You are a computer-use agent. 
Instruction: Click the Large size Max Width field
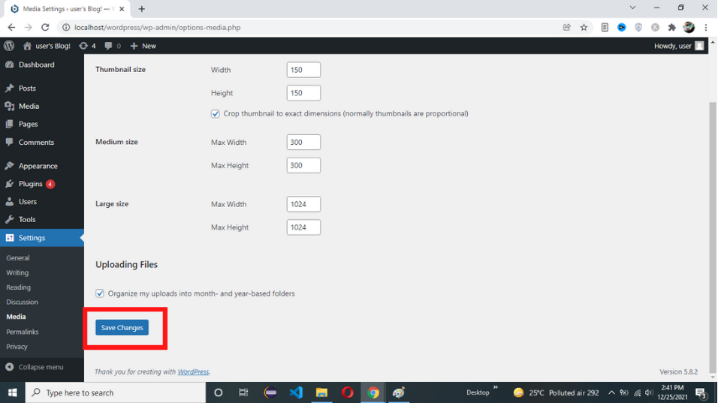(303, 204)
